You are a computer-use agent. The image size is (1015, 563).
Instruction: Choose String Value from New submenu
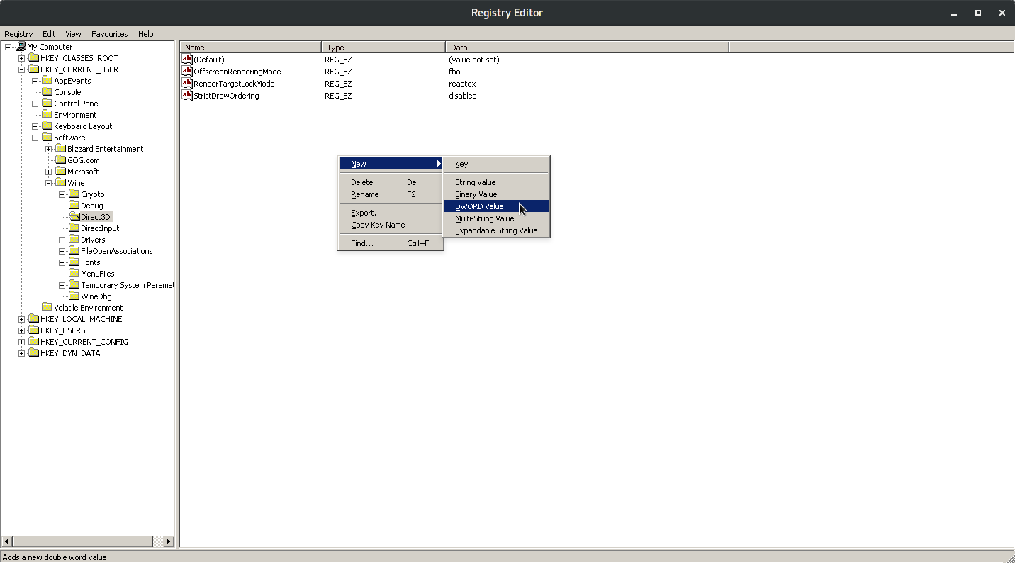496,182
